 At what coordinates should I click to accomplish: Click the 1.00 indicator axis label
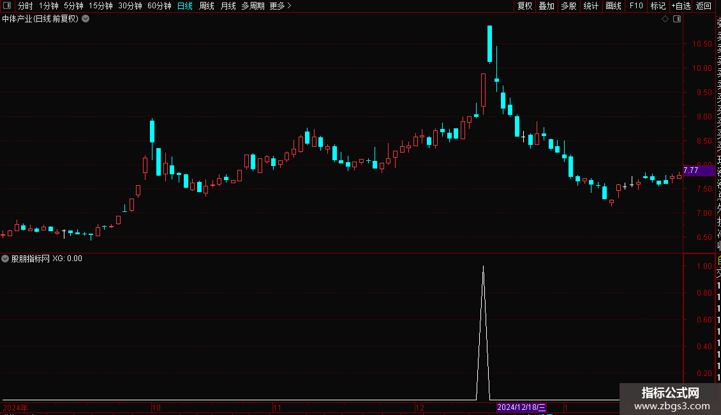704,266
